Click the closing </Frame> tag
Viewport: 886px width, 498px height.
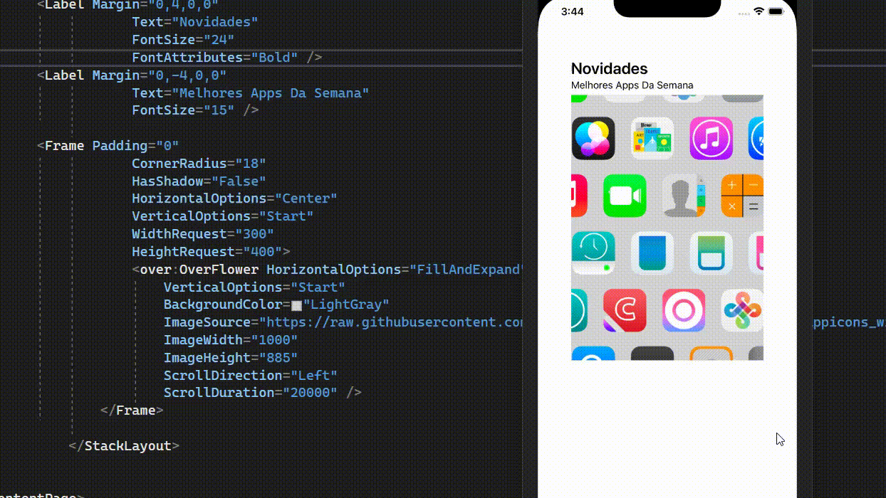132,410
